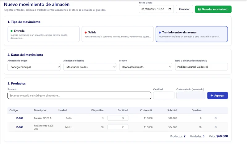Focus the product search input
Screen dimensions: 247x144
pos(79,95)
